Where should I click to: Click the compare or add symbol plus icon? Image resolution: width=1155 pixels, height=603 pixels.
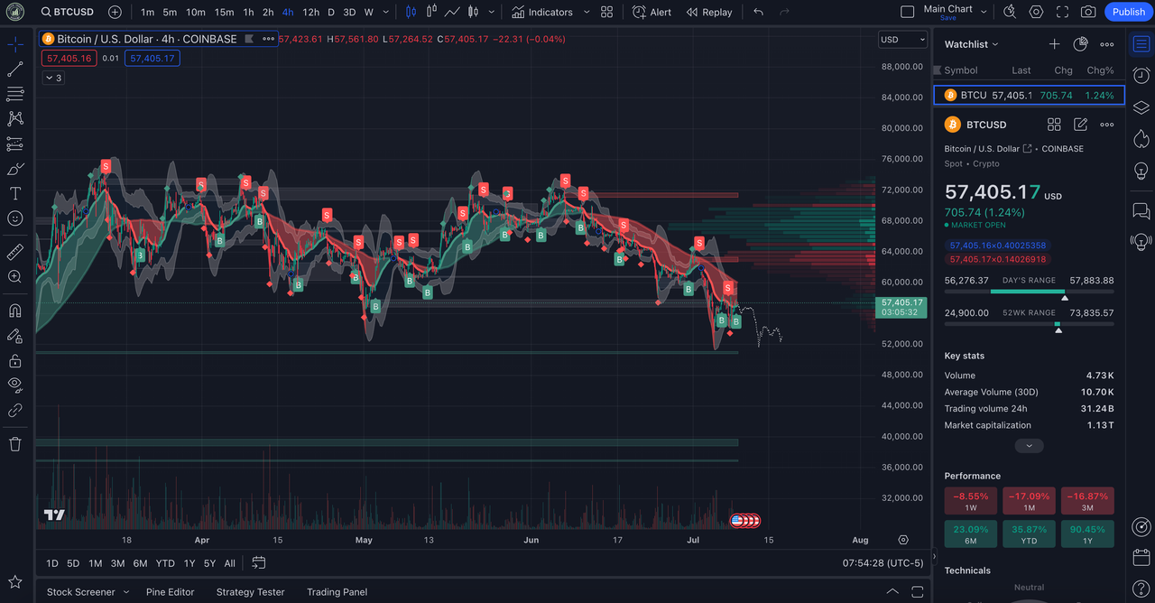(115, 13)
